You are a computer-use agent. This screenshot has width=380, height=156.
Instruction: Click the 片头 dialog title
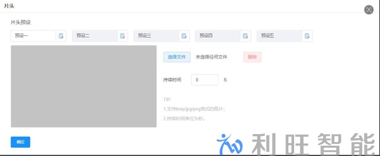pos(9,6)
